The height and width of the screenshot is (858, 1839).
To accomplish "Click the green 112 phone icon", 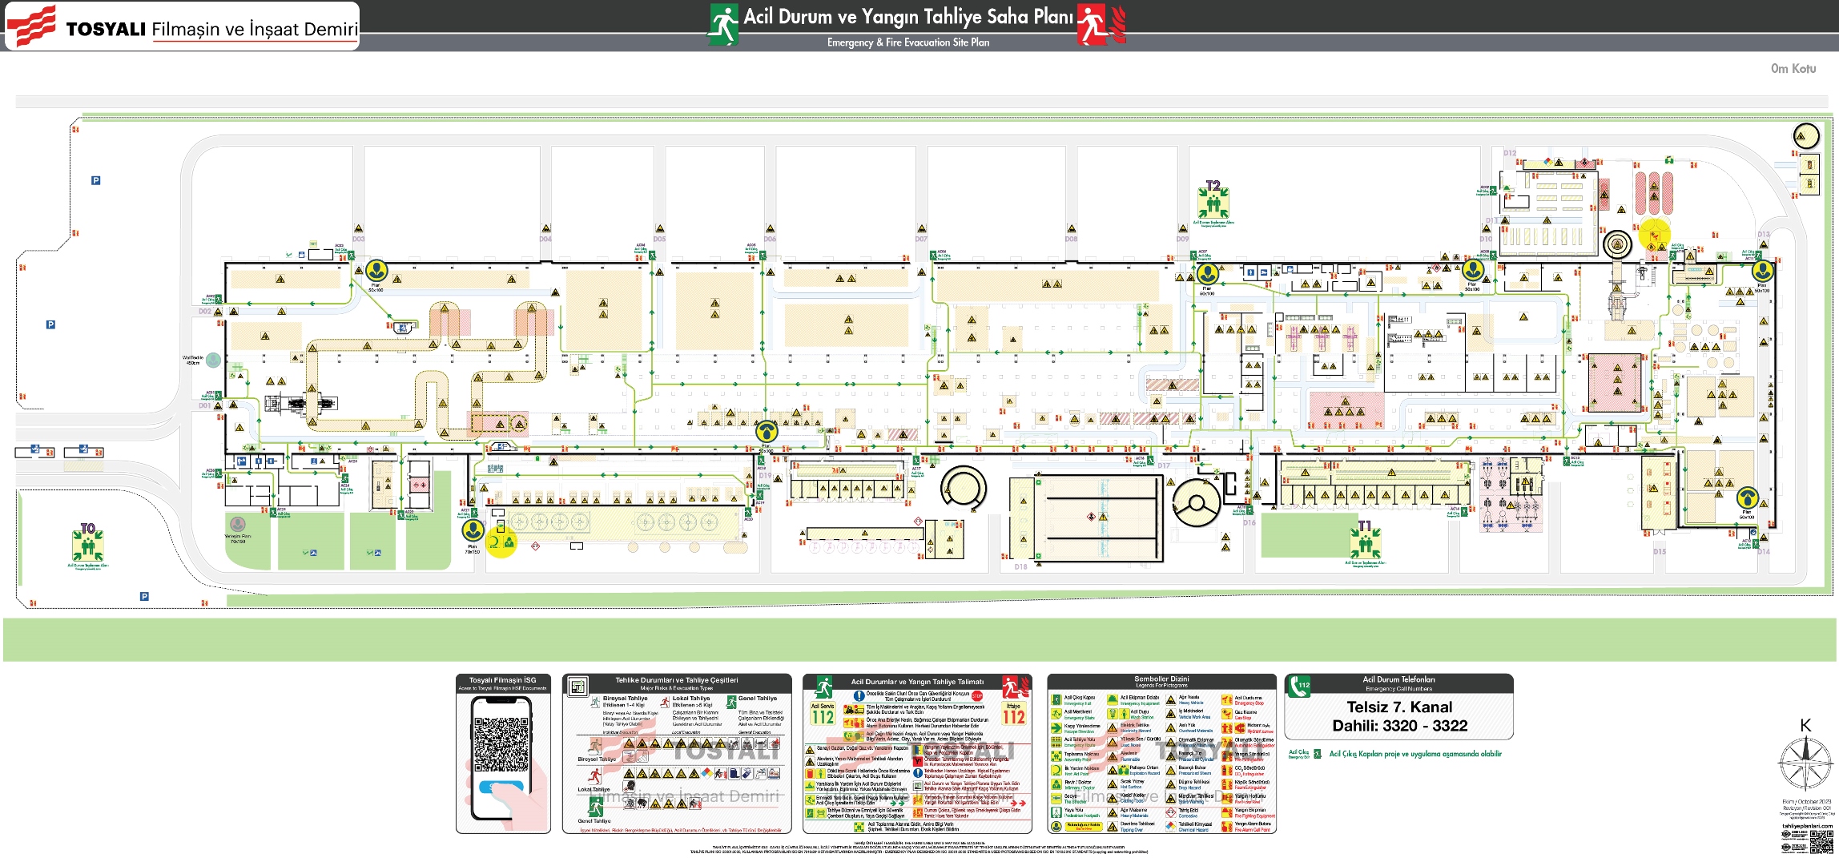I will click(1298, 686).
